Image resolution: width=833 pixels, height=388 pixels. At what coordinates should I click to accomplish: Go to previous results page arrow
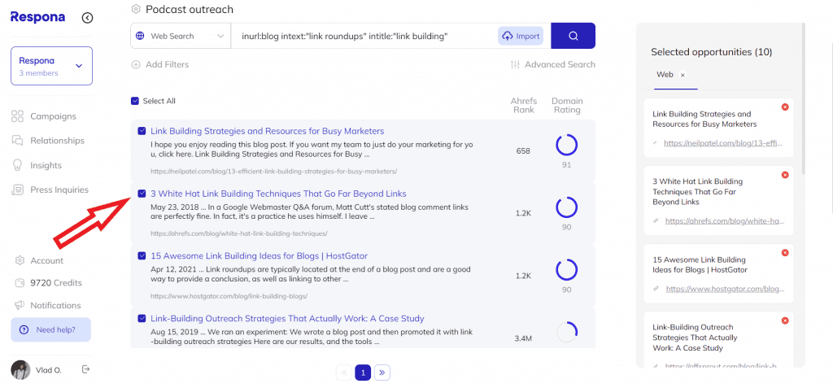344,373
